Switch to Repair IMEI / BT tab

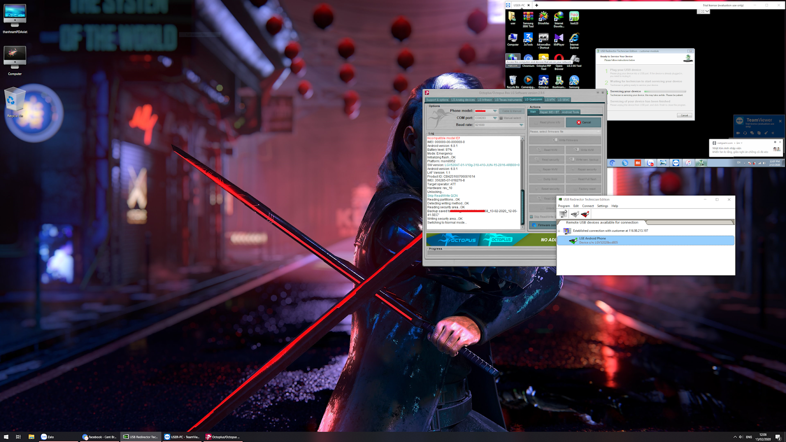tap(549, 112)
